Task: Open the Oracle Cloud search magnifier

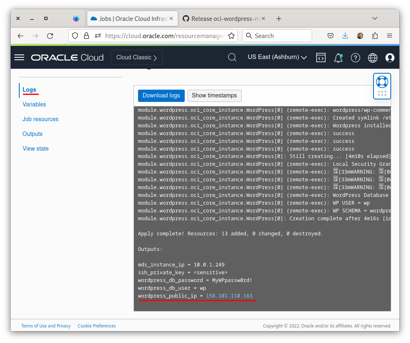Action: tap(232, 57)
